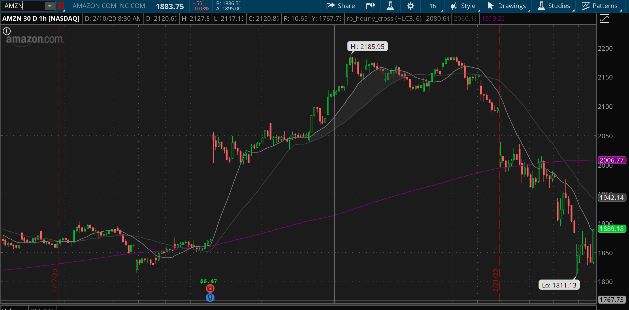Image resolution: width=629 pixels, height=310 pixels.
Task: Open the Drawings menu
Action: pyautogui.click(x=507, y=6)
